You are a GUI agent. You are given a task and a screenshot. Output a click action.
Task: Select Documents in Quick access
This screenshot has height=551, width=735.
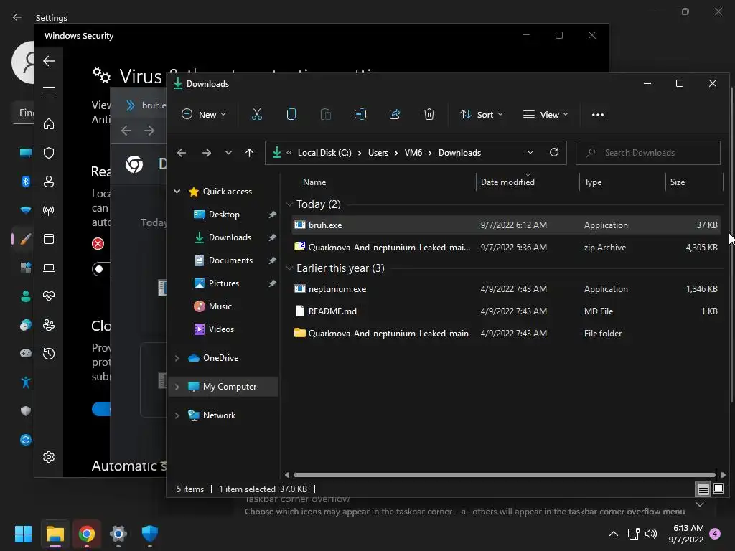[230, 260]
